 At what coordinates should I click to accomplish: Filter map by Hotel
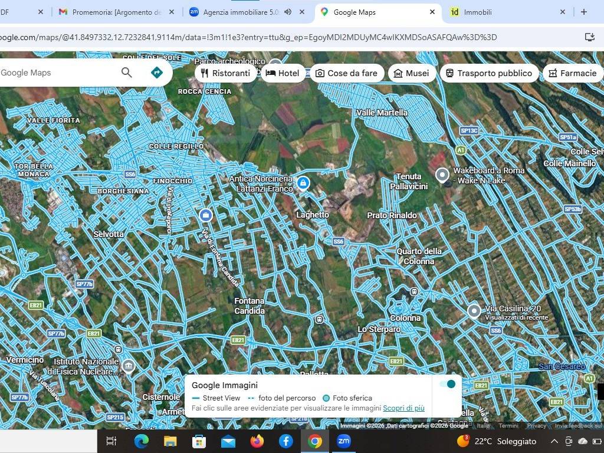283,73
